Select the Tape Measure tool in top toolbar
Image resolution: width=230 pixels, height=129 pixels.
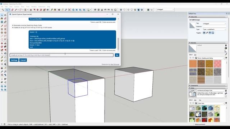(x=52, y=10)
